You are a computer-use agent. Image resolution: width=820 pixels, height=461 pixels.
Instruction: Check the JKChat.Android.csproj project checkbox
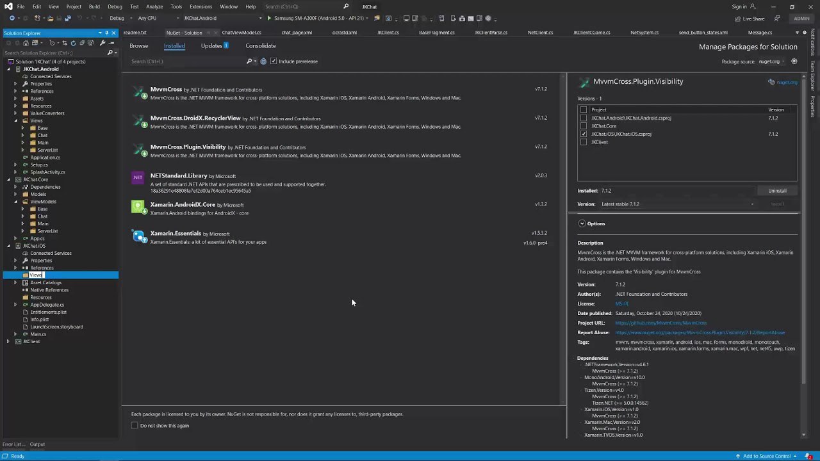584,118
